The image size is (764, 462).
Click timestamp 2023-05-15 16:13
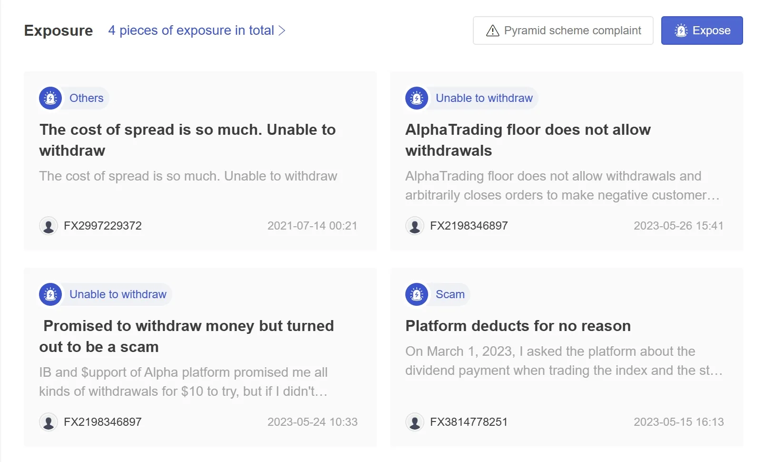pos(678,422)
